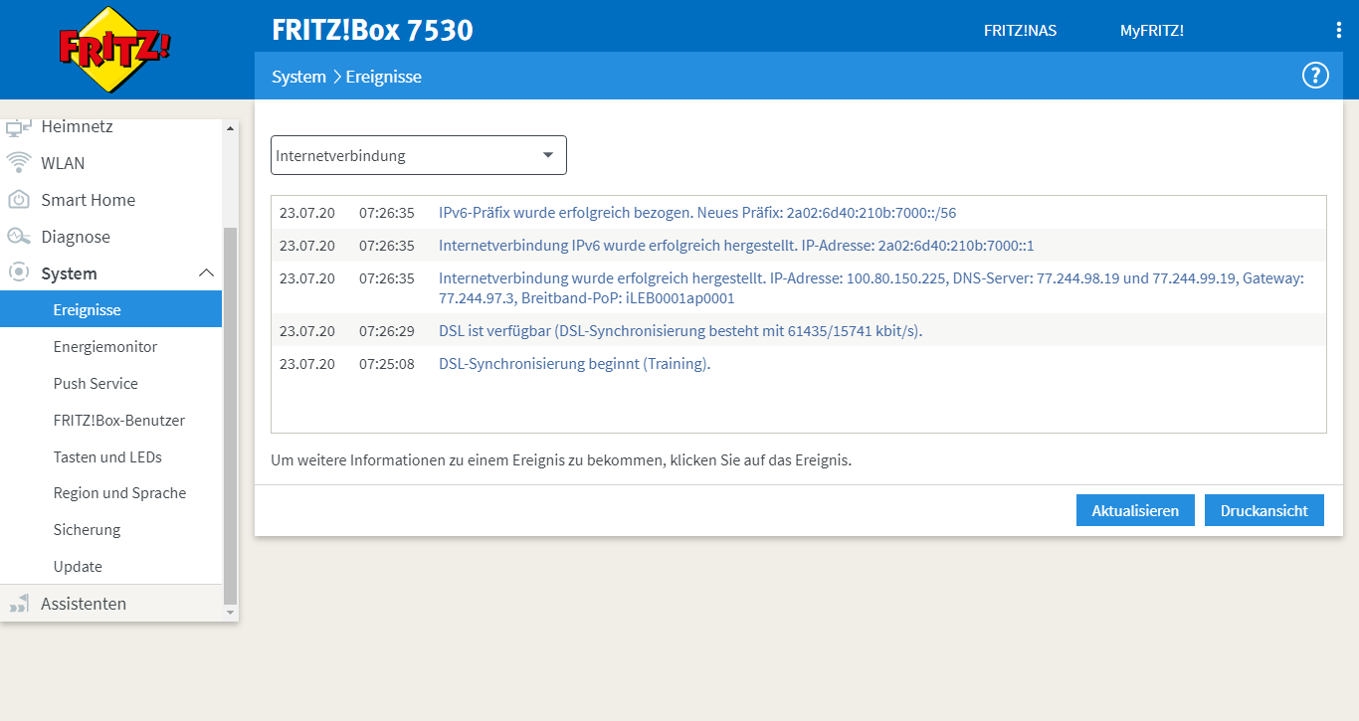
Task: Click the date beside 07:26:29
Action: [307, 331]
